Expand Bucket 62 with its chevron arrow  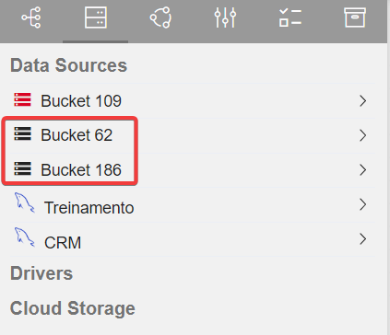tap(363, 135)
